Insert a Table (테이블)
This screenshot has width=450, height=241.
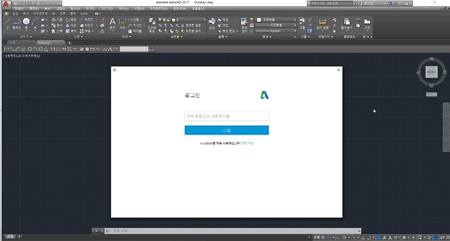tap(135, 31)
